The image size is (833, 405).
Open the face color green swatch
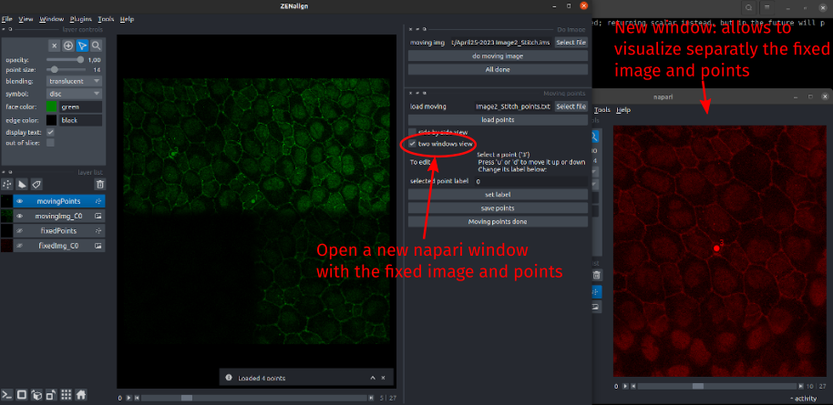(x=52, y=106)
